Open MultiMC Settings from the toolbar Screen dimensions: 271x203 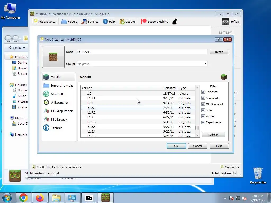coord(90,22)
